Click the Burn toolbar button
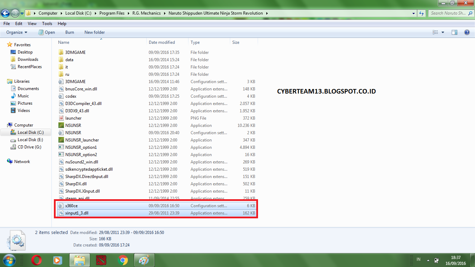This screenshot has width=475, height=267. click(70, 32)
